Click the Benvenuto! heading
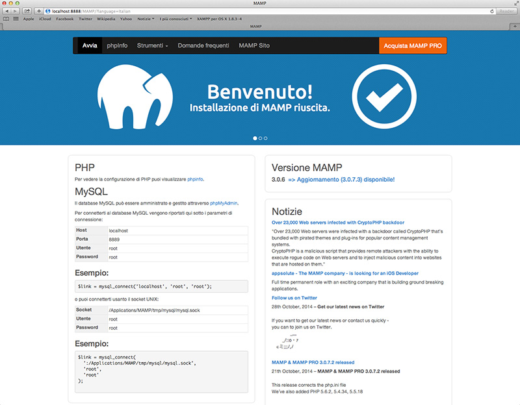This screenshot has width=520, height=405. click(259, 92)
